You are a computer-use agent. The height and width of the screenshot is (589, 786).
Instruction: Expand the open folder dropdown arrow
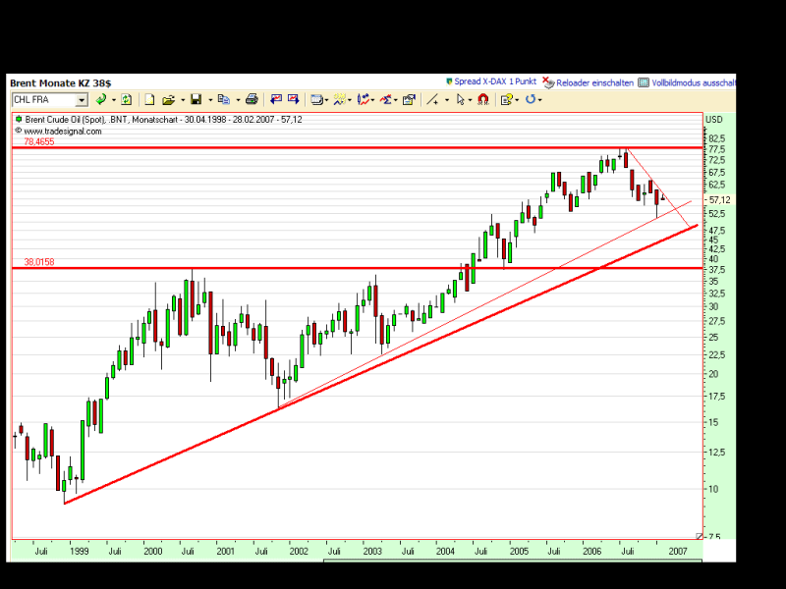[183, 100]
